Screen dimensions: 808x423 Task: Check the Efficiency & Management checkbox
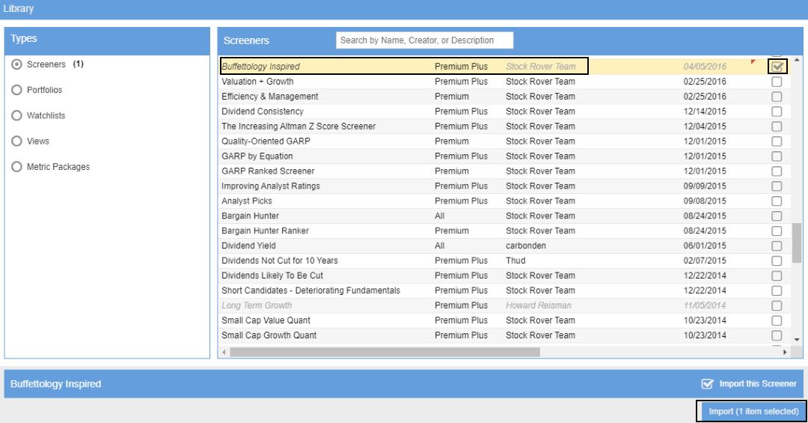coord(777,97)
